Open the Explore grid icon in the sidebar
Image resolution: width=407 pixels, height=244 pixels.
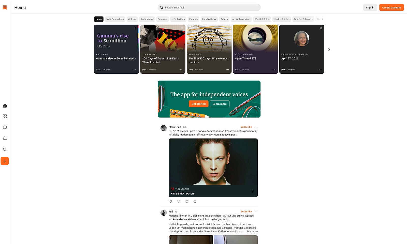tap(5, 116)
